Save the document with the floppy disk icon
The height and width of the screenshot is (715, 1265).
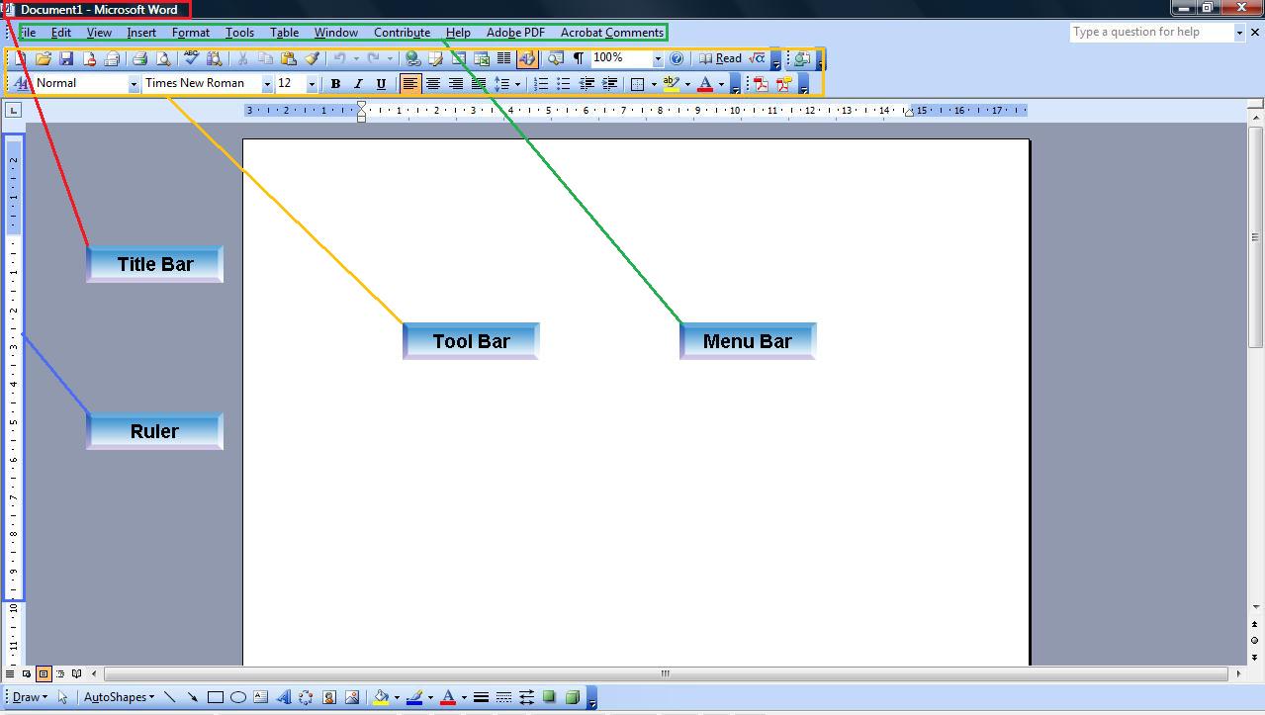[66, 59]
